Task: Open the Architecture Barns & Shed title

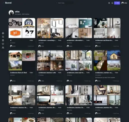Action: tap(18, 73)
